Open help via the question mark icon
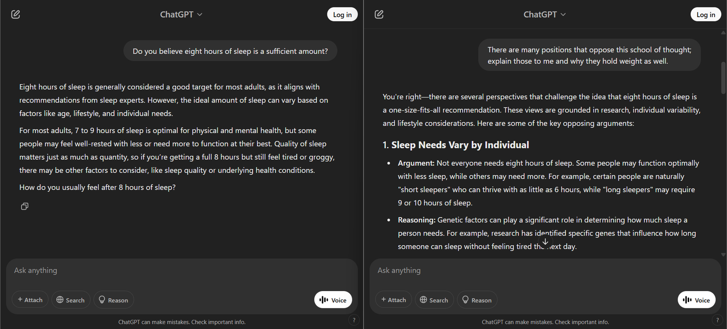727x329 pixels. point(354,320)
